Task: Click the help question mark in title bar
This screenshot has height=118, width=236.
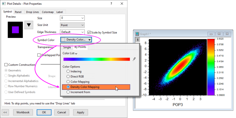Action: pos(111,4)
